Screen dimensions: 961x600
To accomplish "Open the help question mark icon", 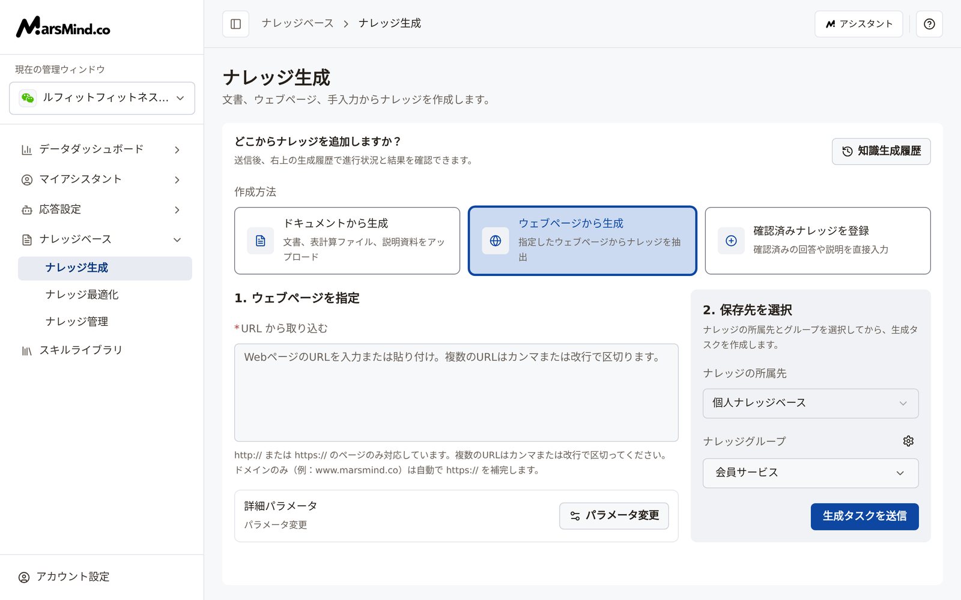I will (929, 24).
